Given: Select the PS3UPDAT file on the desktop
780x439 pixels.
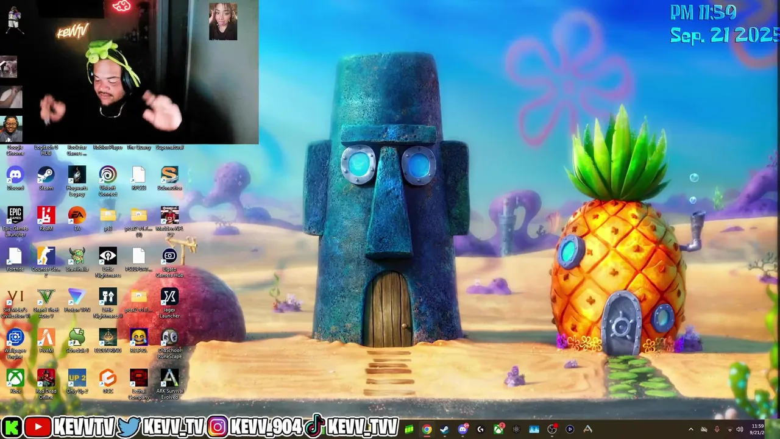Looking at the screenshot, I should pyautogui.click(x=138, y=260).
